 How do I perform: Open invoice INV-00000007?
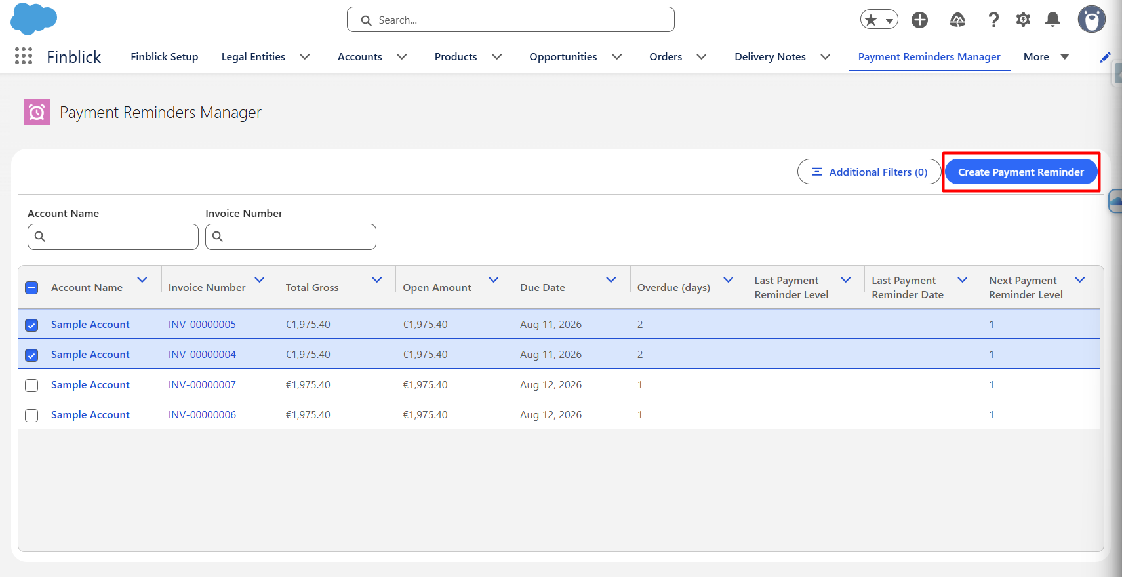(x=202, y=385)
